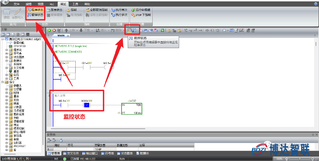Click 运行中编辑 in the ribbon
319x161 pixels.
pyautogui.click(x=141, y=10)
